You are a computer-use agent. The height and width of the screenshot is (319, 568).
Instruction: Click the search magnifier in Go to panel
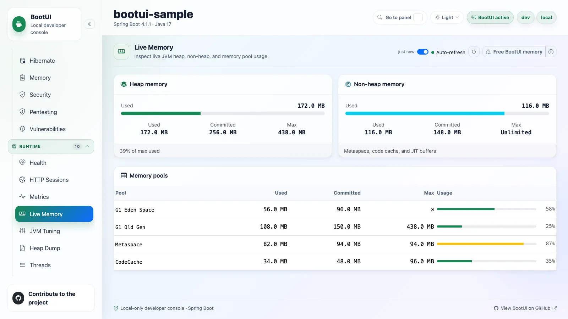pos(380,17)
